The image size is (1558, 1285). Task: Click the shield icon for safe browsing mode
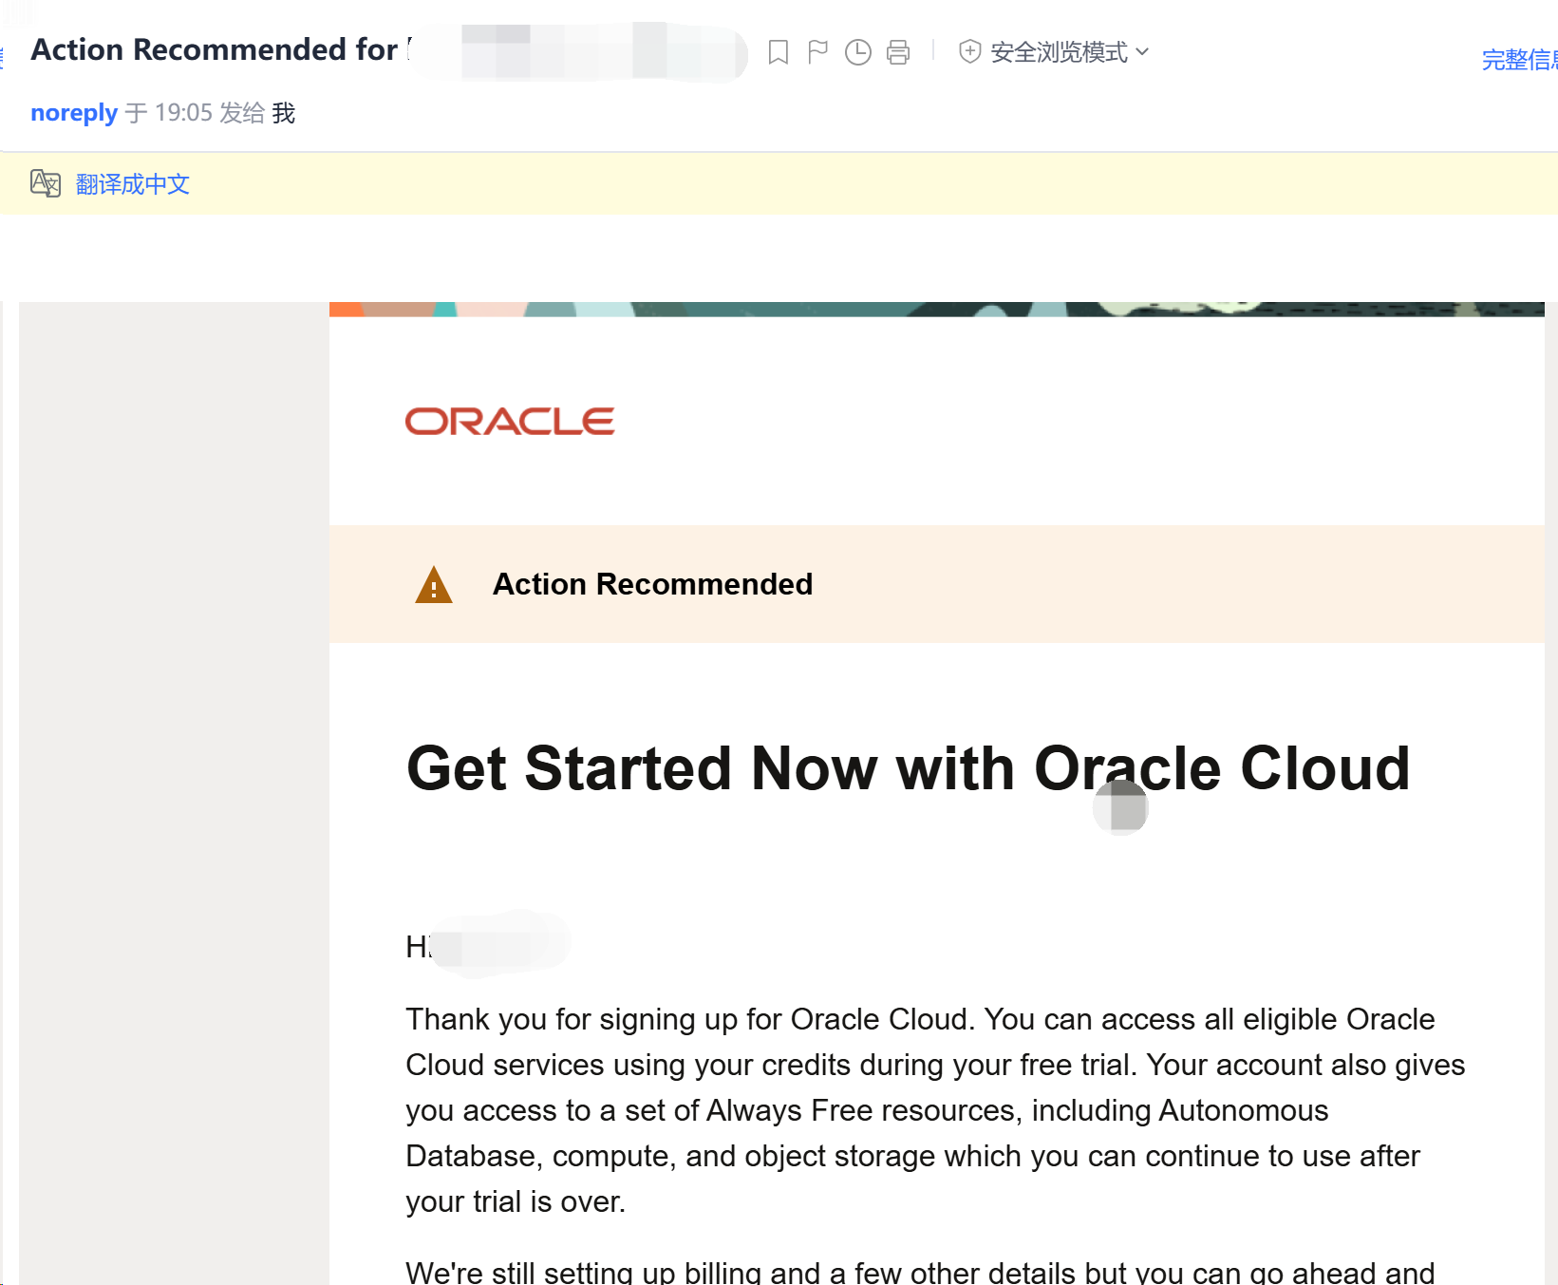[x=969, y=51]
